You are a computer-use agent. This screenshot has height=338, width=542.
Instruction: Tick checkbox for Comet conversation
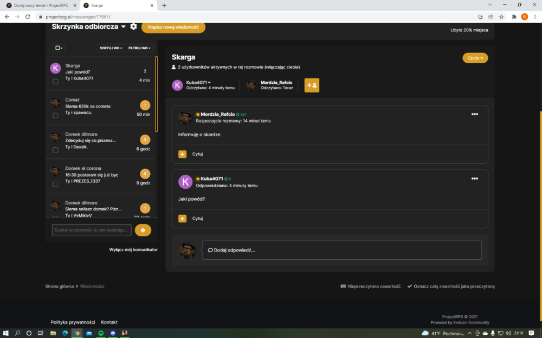coord(55,116)
